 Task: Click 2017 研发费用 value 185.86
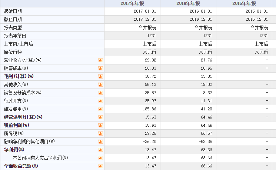(x=149, y=109)
